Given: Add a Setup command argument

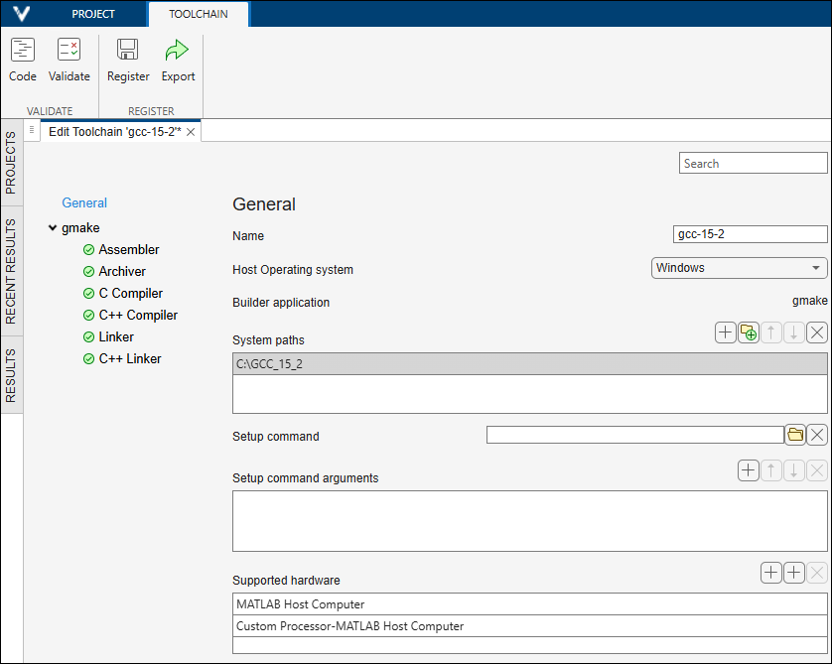Looking at the screenshot, I should (x=749, y=470).
